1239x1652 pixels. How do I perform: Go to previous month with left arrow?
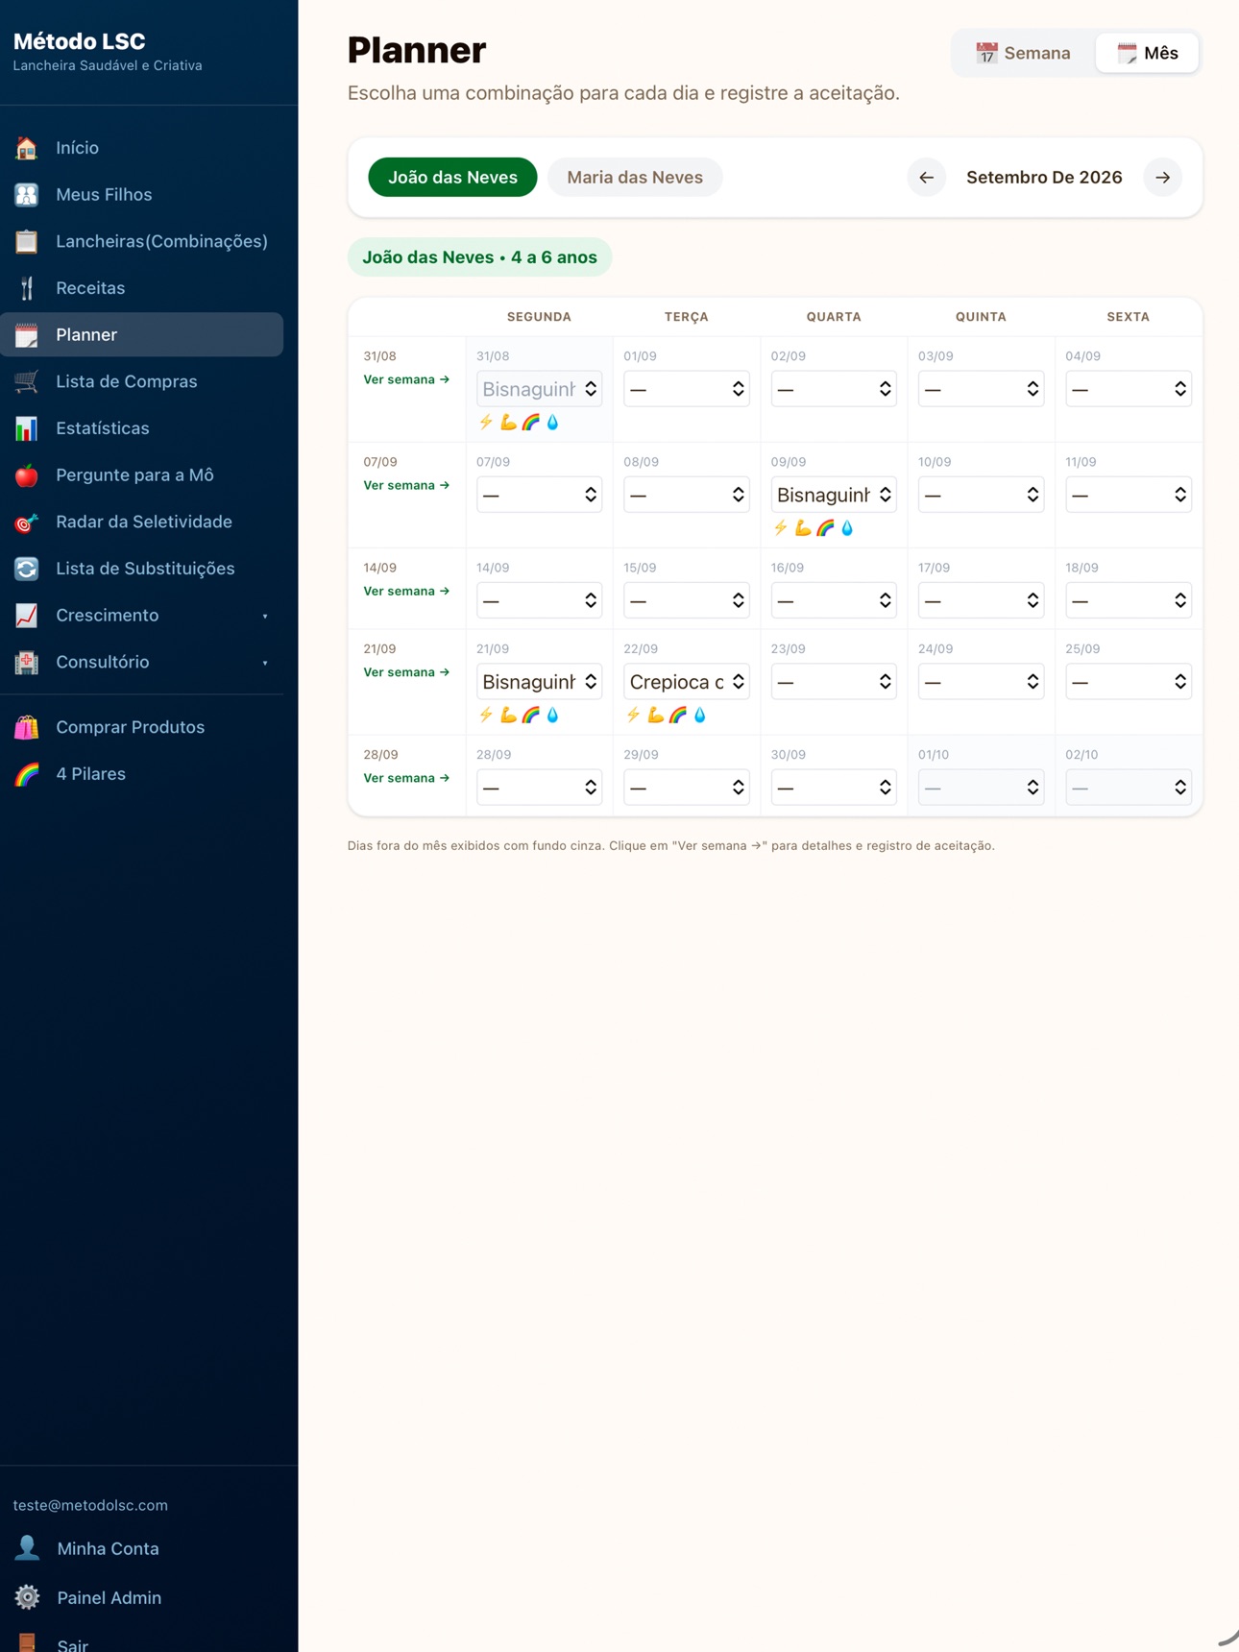(927, 178)
